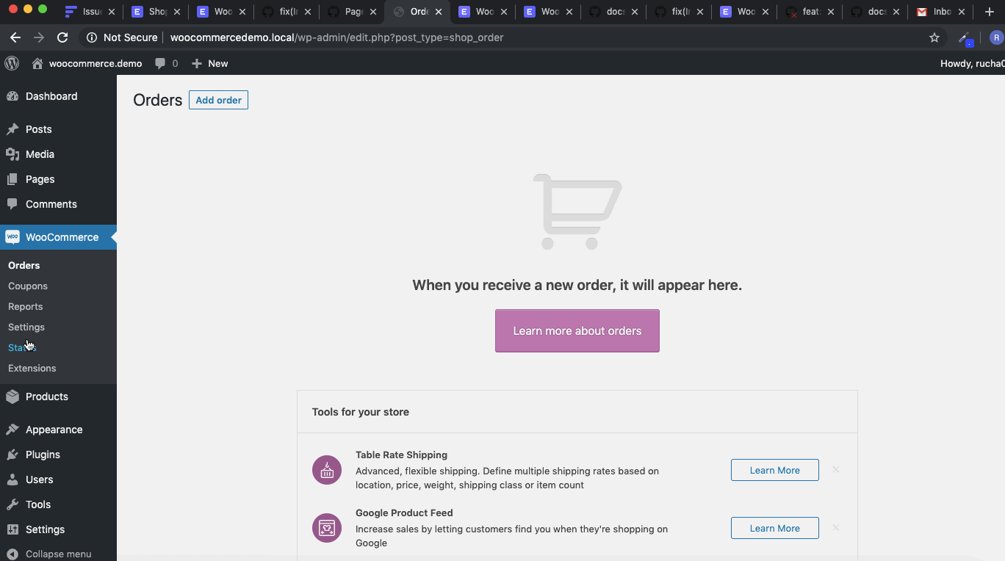The image size is (1005, 561).
Task: Click "Learn more about orders"
Action: 577,330
